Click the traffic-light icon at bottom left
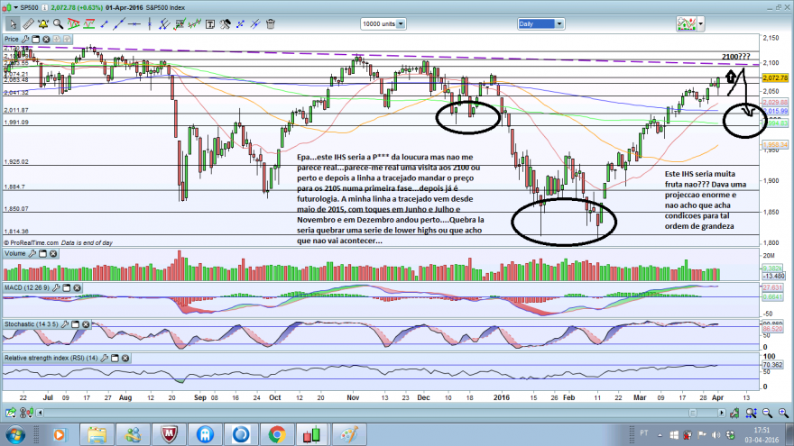 pos(25,414)
